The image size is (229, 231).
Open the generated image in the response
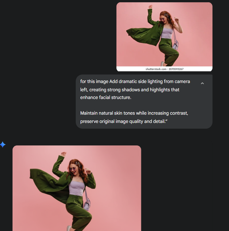tap(77, 188)
